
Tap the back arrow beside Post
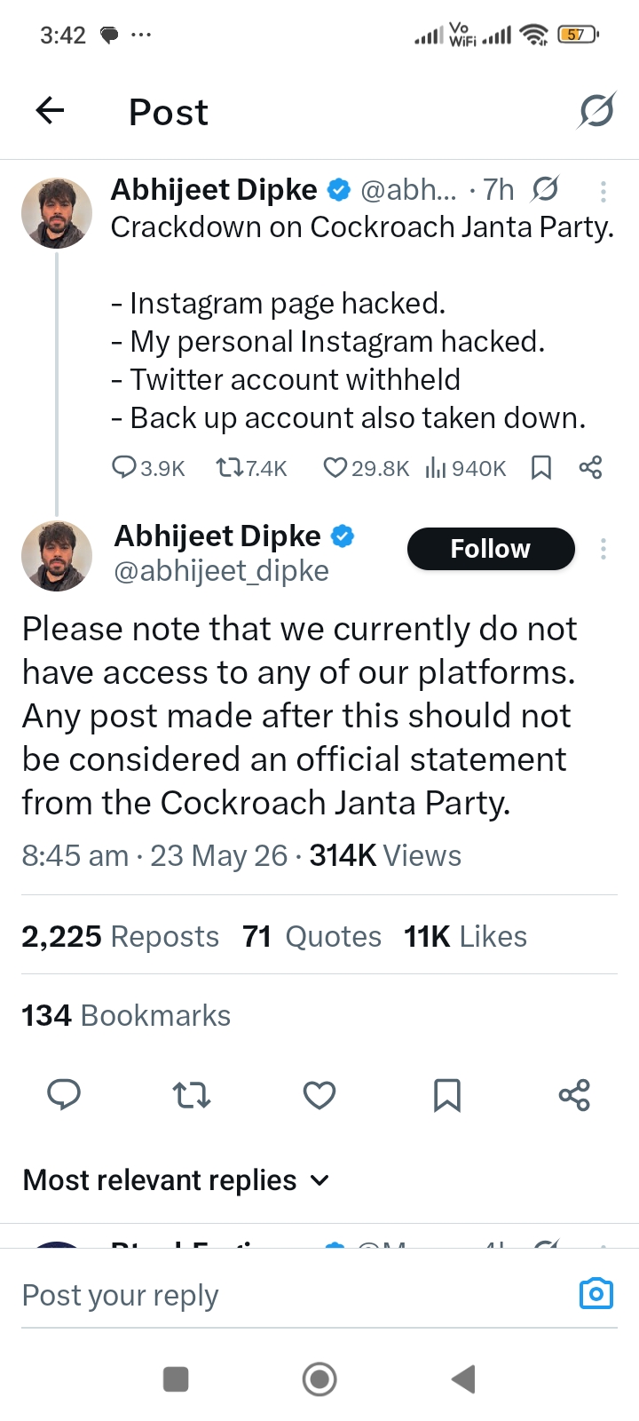50,111
